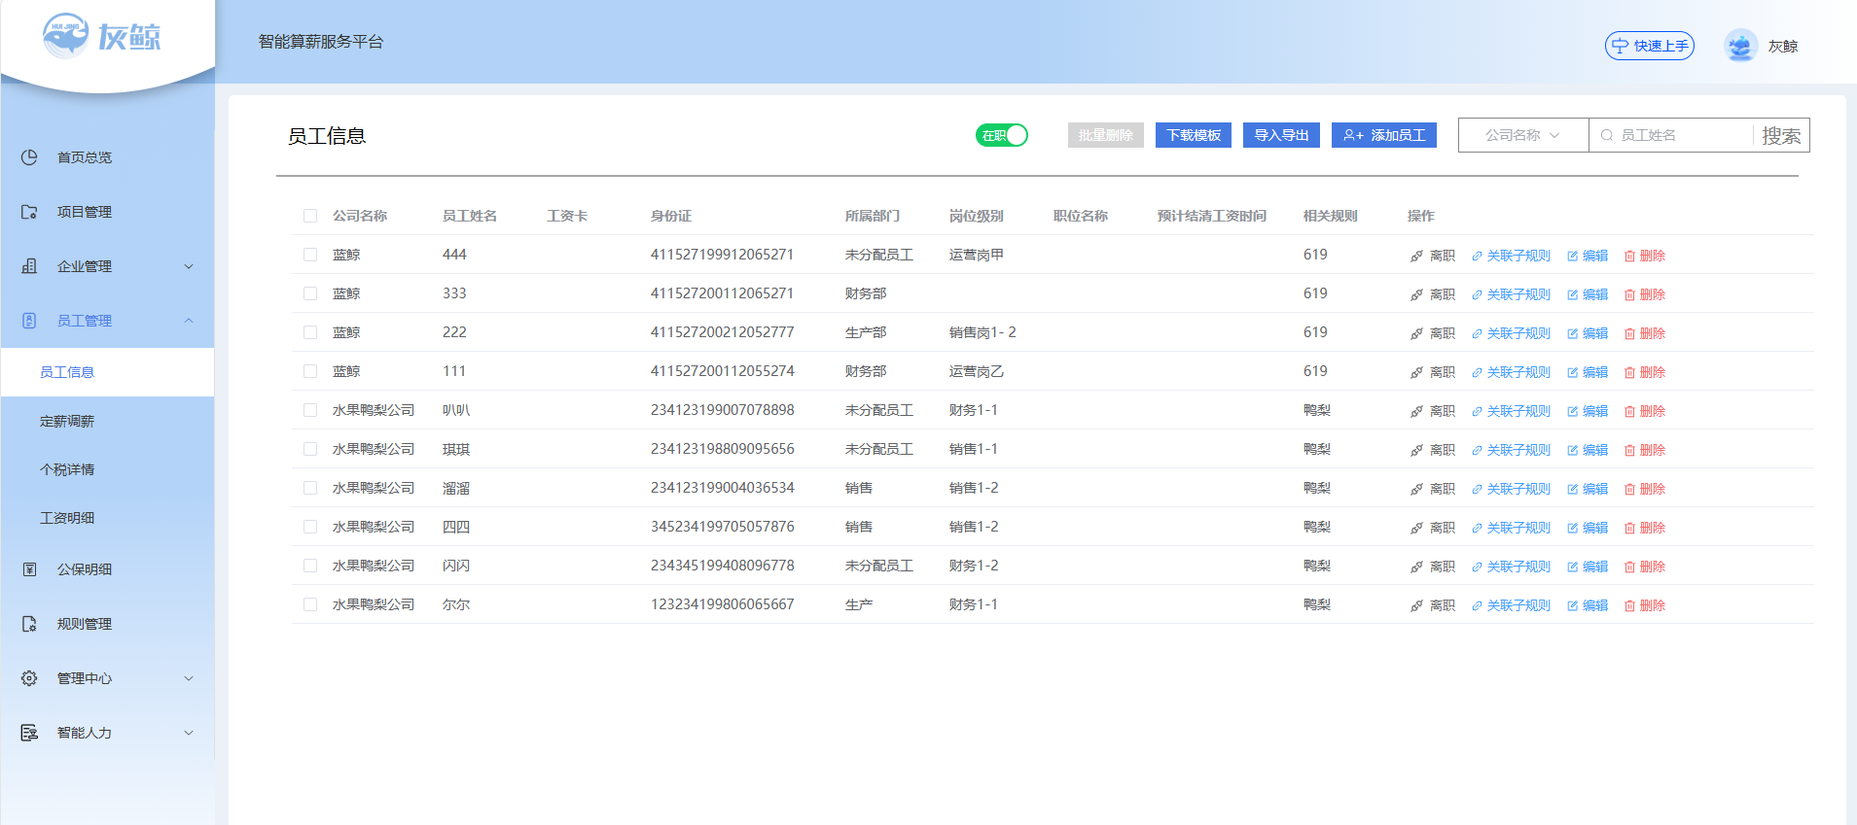Check the checkbox for employee 333
This screenshot has width=1857, height=825.
tap(310, 293)
